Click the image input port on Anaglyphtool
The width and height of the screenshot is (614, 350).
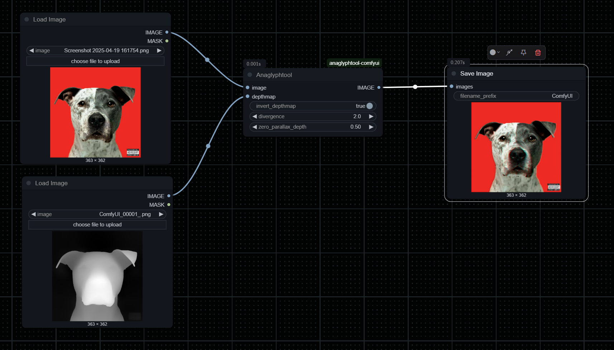[248, 87]
